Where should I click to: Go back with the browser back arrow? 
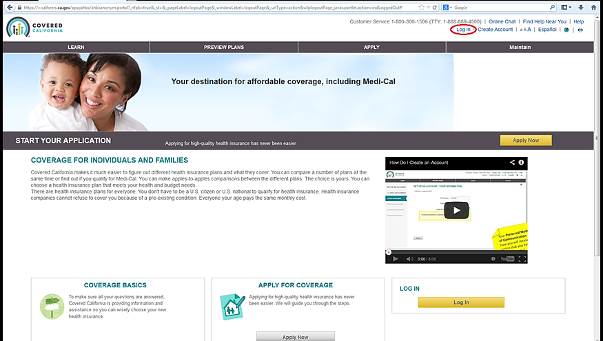coord(10,8)
